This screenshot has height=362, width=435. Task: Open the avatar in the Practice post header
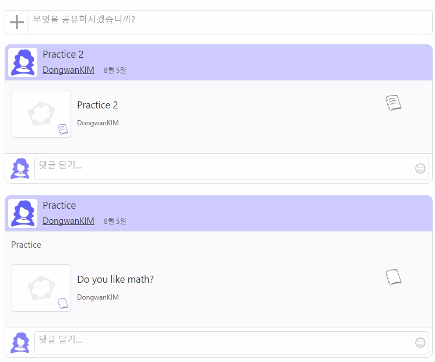point(23,213)
